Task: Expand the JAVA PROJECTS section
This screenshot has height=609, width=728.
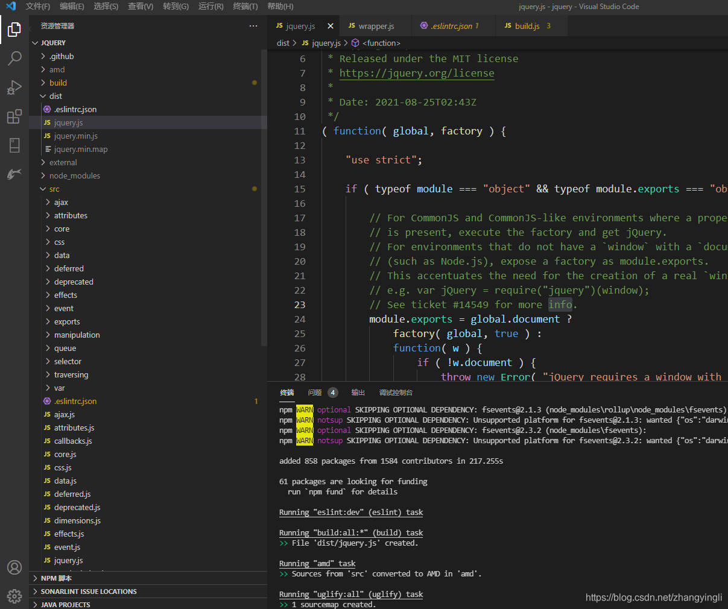Action: (x=148, y=604)
